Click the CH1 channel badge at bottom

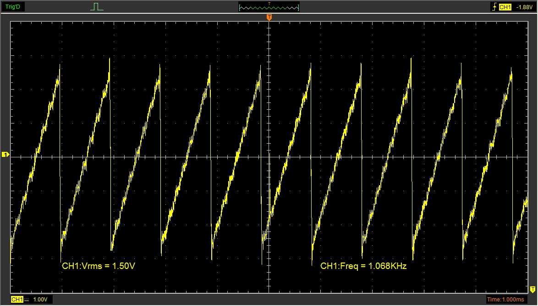pyautogui.click(x=17, y=300)
